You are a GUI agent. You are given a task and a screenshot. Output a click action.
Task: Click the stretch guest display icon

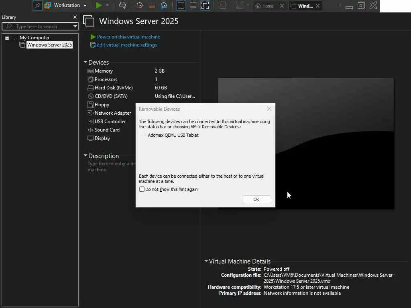[x=240, y=6]
